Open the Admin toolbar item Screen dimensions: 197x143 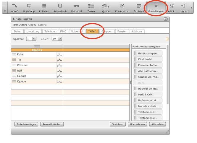(x=172, y=8)
